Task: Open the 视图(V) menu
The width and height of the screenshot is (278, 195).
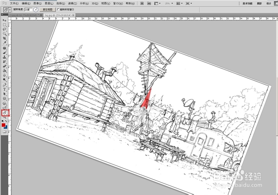Action: point(106,3)
